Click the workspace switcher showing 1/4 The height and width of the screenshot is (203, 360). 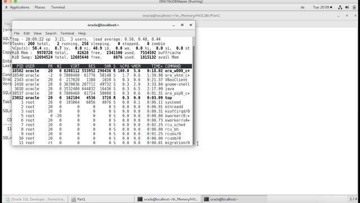[x=353, y=199]
